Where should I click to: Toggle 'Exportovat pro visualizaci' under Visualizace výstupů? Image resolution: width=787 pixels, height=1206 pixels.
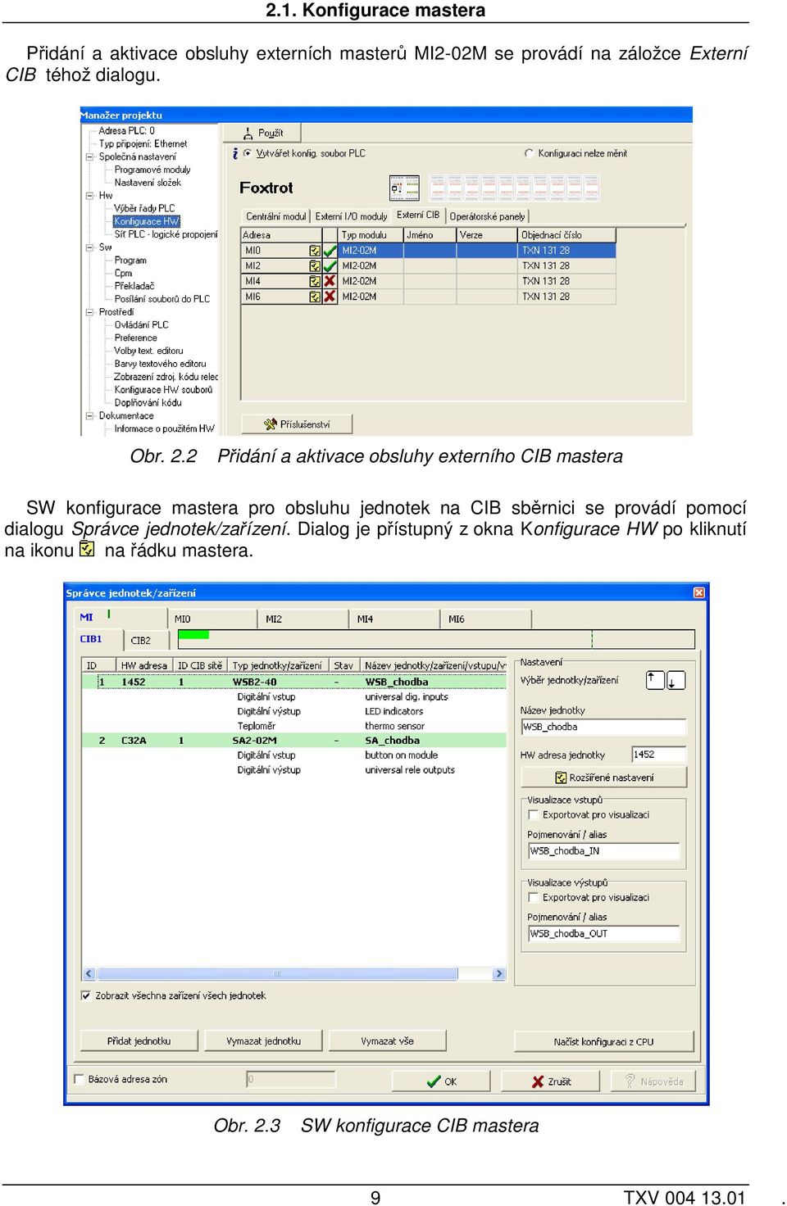(x=534, y=897)
